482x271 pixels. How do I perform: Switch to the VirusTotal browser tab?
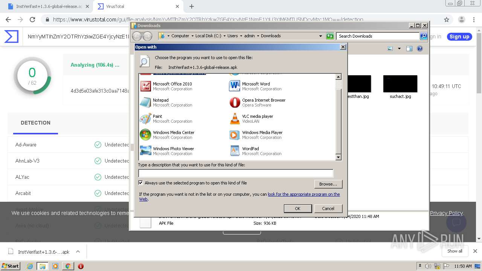138,6
